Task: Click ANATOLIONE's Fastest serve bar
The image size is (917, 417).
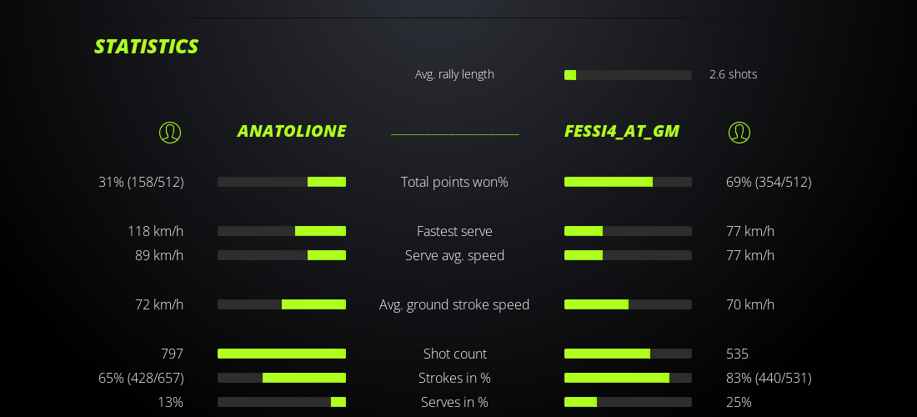Action: coord(282,231)
